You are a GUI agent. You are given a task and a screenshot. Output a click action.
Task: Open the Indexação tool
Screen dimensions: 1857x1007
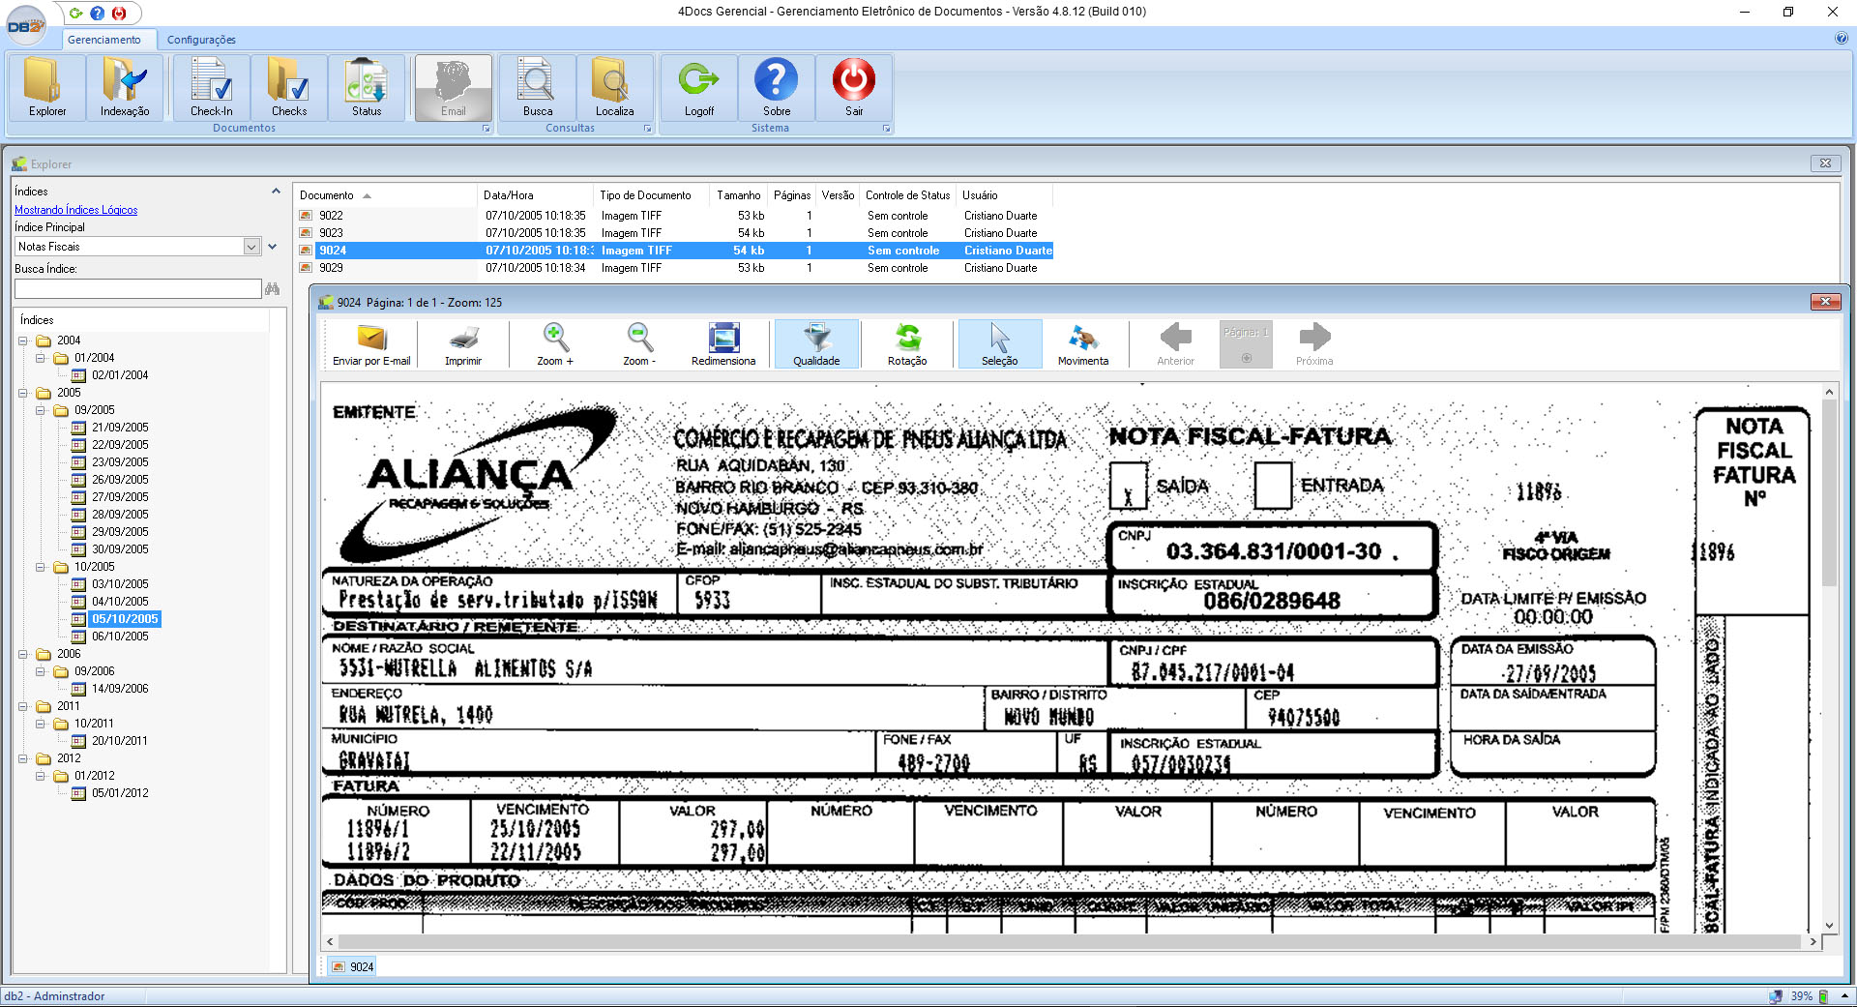(x=125, y=87)
